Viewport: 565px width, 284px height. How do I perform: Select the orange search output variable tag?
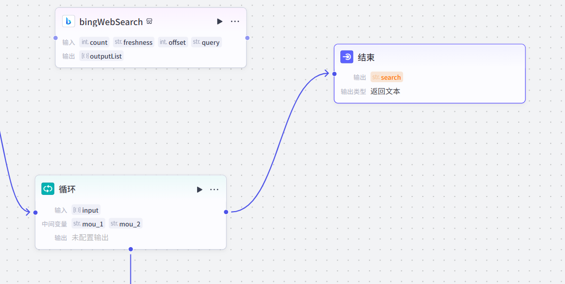coord(387,77)
